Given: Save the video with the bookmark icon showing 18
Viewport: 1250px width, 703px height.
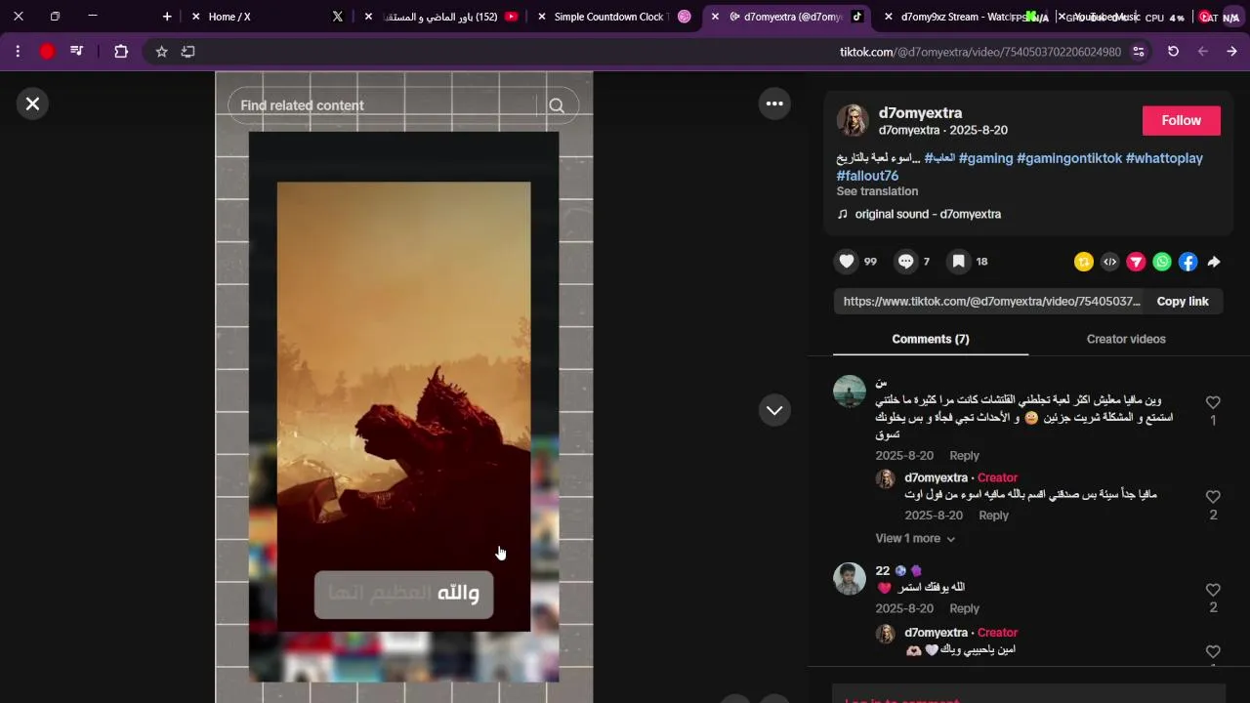Looking at the screenshot, I should (x=959, y=261).
